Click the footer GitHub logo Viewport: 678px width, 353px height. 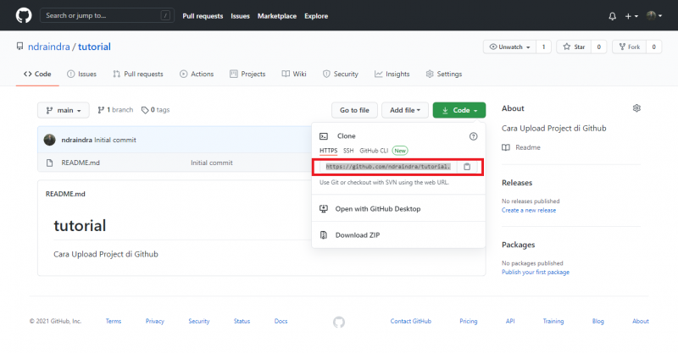[x=339, y=322]
